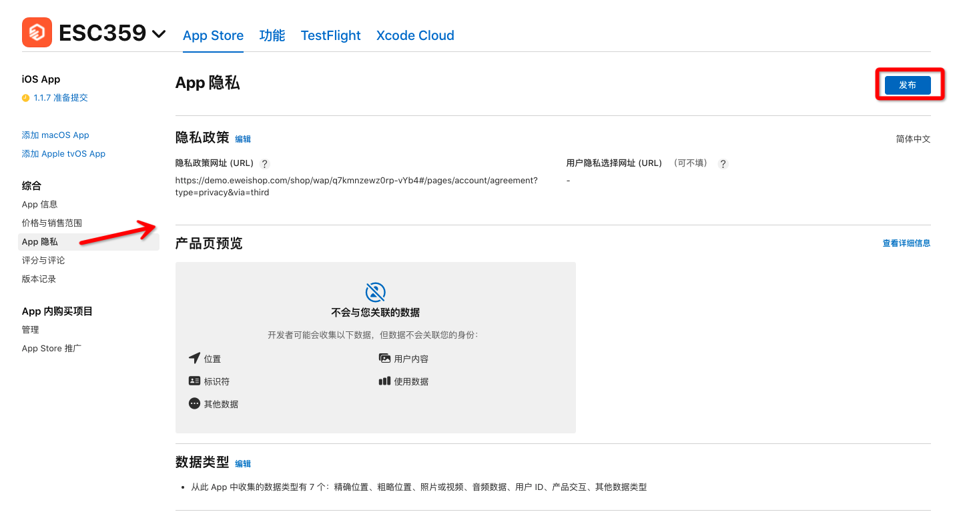Screen dimensions: 969x512
Task: Switch to the App Store tab
Action: 213,35
